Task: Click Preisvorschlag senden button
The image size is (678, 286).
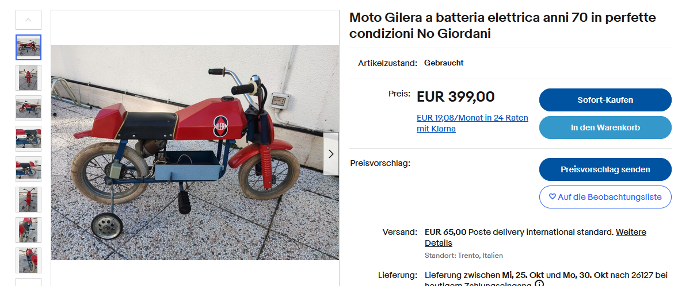Action: click(605, 169)
